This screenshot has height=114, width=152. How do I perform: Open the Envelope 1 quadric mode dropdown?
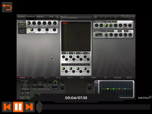[x=114, y=22]
